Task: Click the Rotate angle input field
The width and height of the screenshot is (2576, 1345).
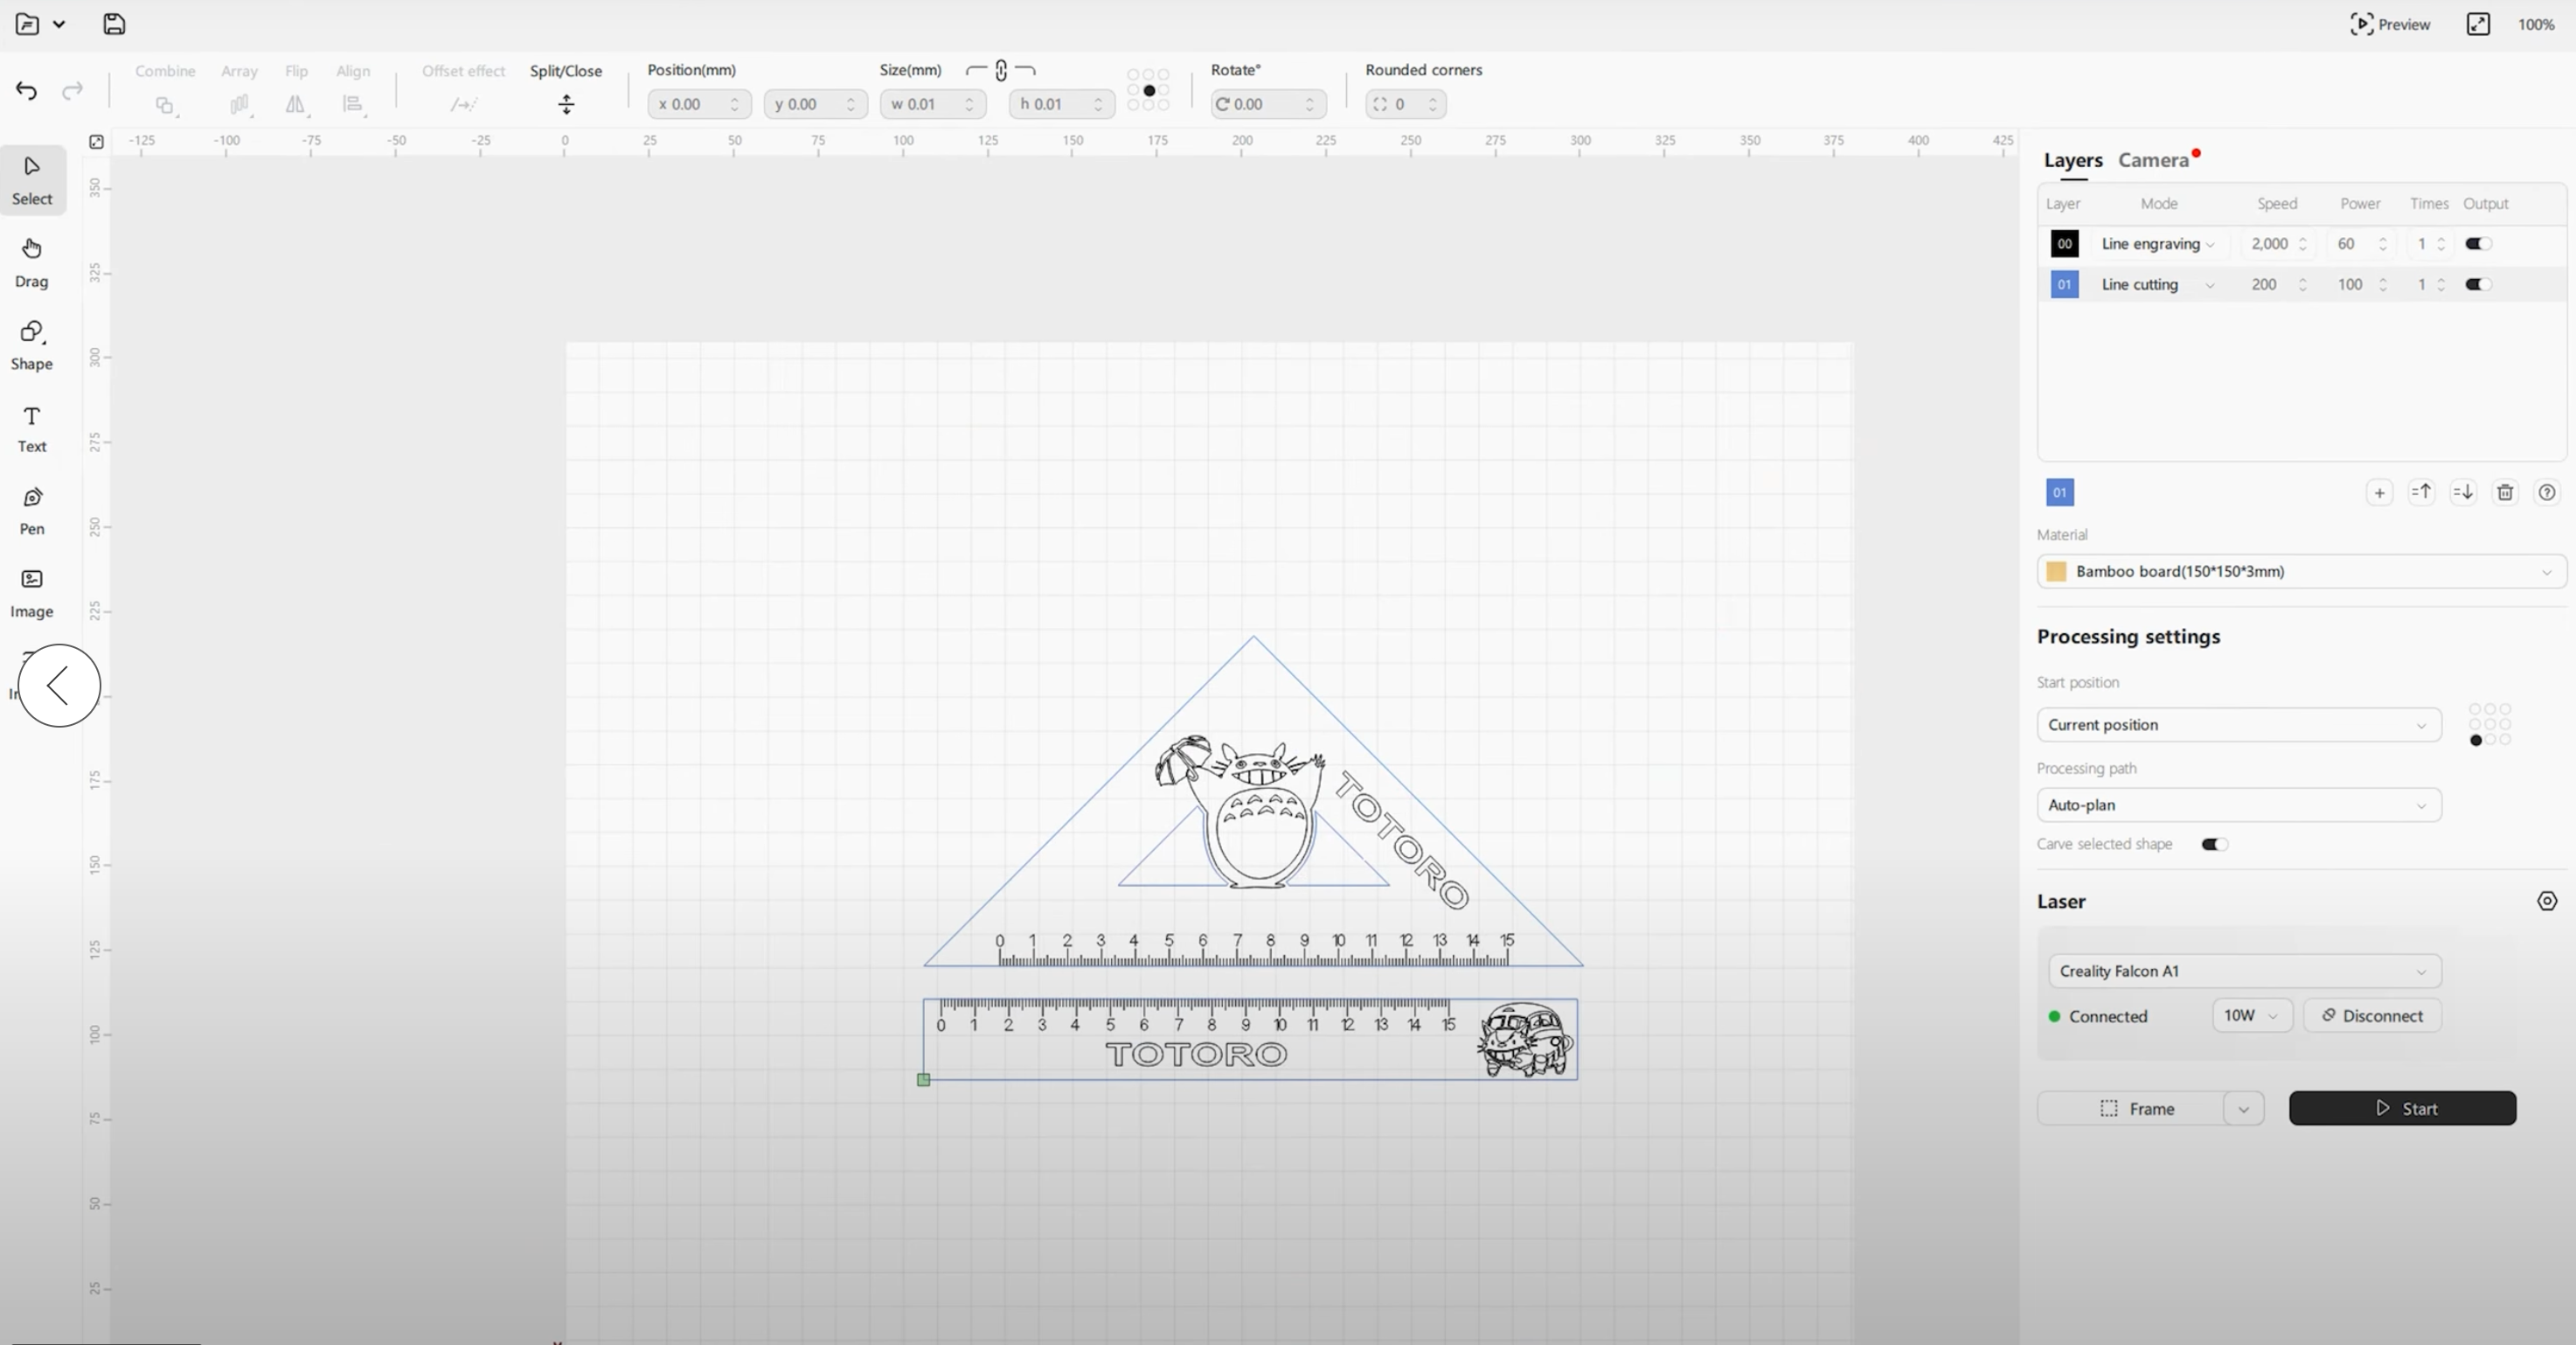Action: pos(1268,104)
